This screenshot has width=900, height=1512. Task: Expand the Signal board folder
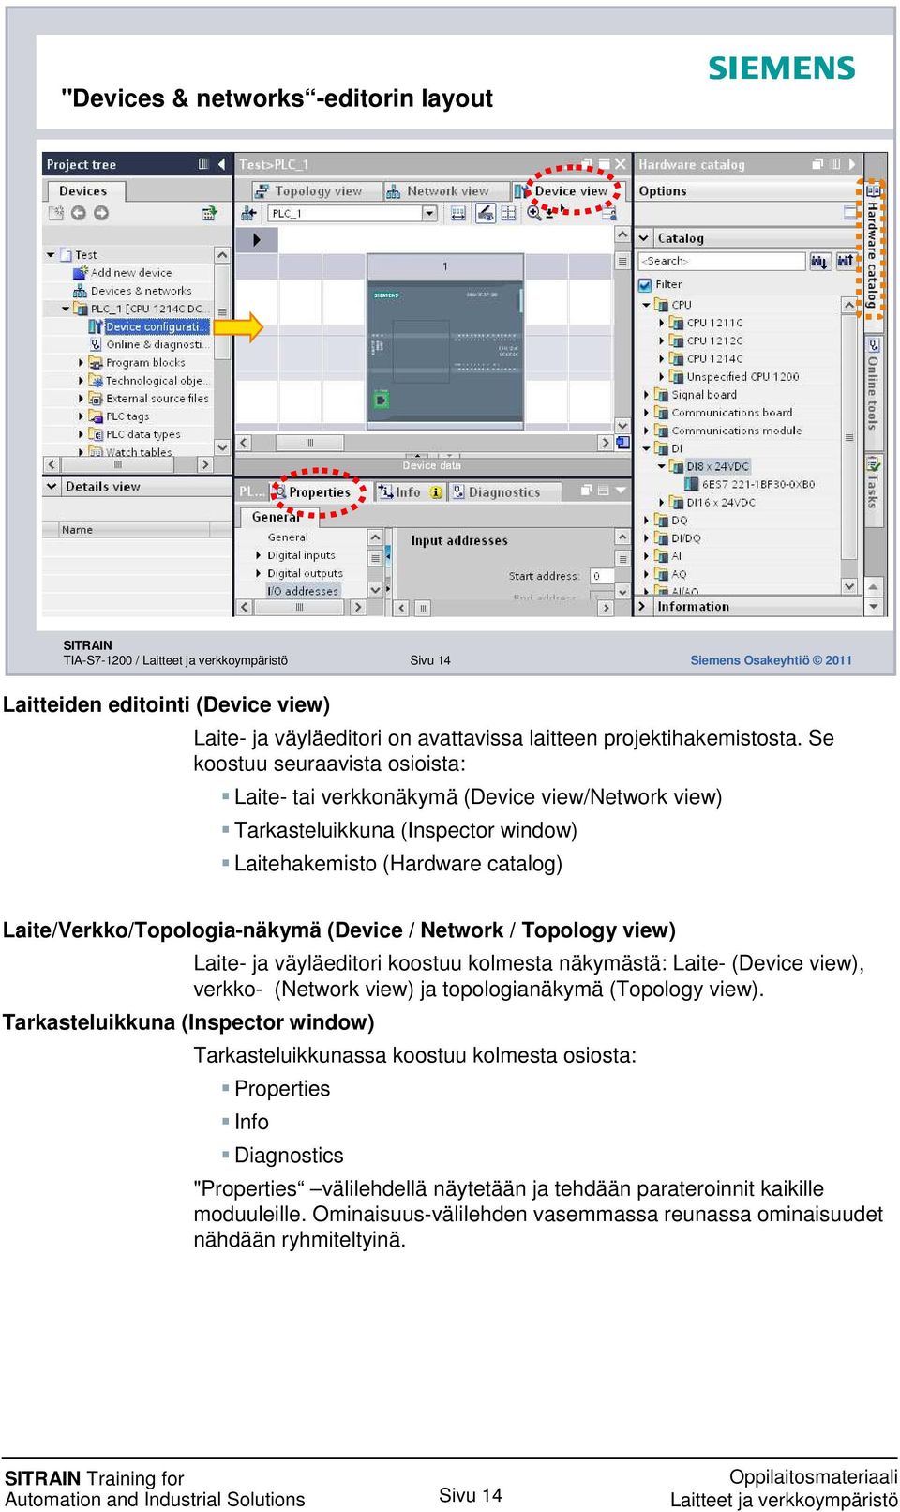coord(647,395)
